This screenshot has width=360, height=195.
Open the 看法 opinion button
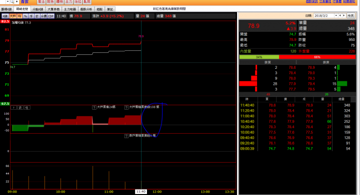click(x=41, y=2)
